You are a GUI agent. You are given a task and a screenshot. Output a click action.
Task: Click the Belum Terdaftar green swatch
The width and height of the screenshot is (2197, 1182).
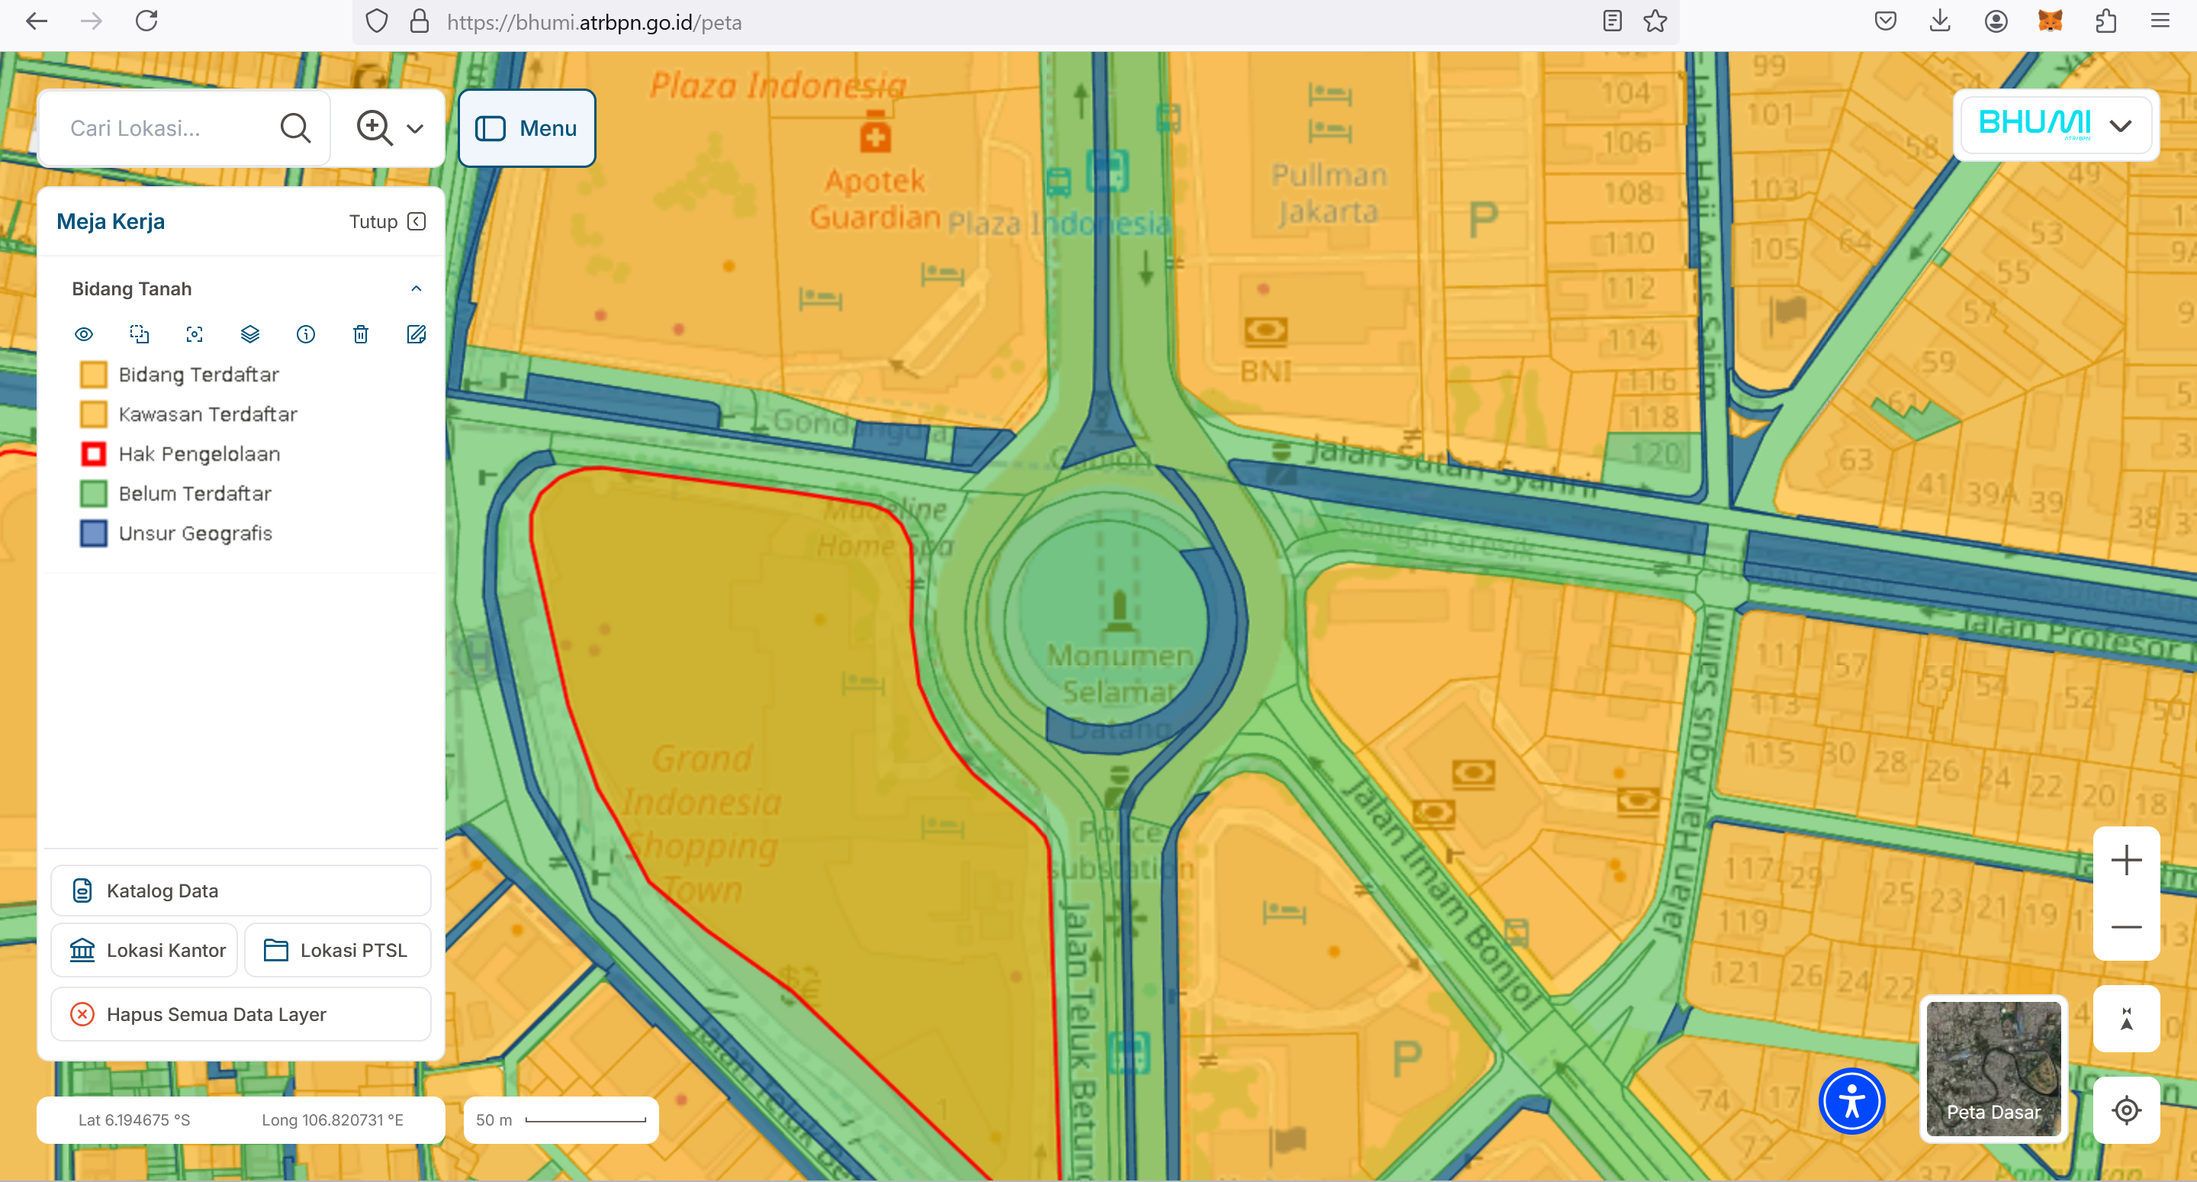coord(94,493)
